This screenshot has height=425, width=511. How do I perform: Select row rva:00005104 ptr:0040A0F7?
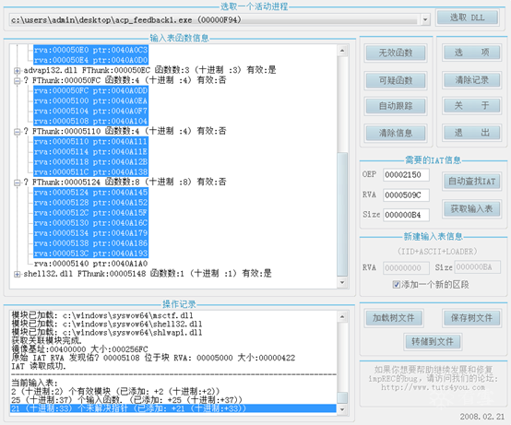(x=90, y=111)
